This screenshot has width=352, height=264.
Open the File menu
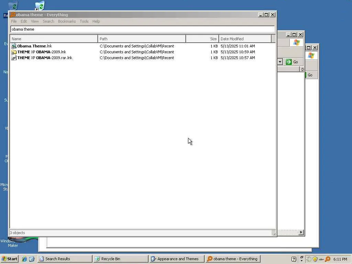(x=14, y=21)
